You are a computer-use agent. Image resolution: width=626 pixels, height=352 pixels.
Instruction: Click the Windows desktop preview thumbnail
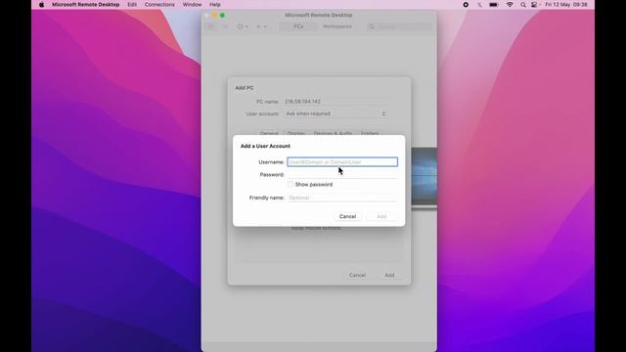coord(424,178)
